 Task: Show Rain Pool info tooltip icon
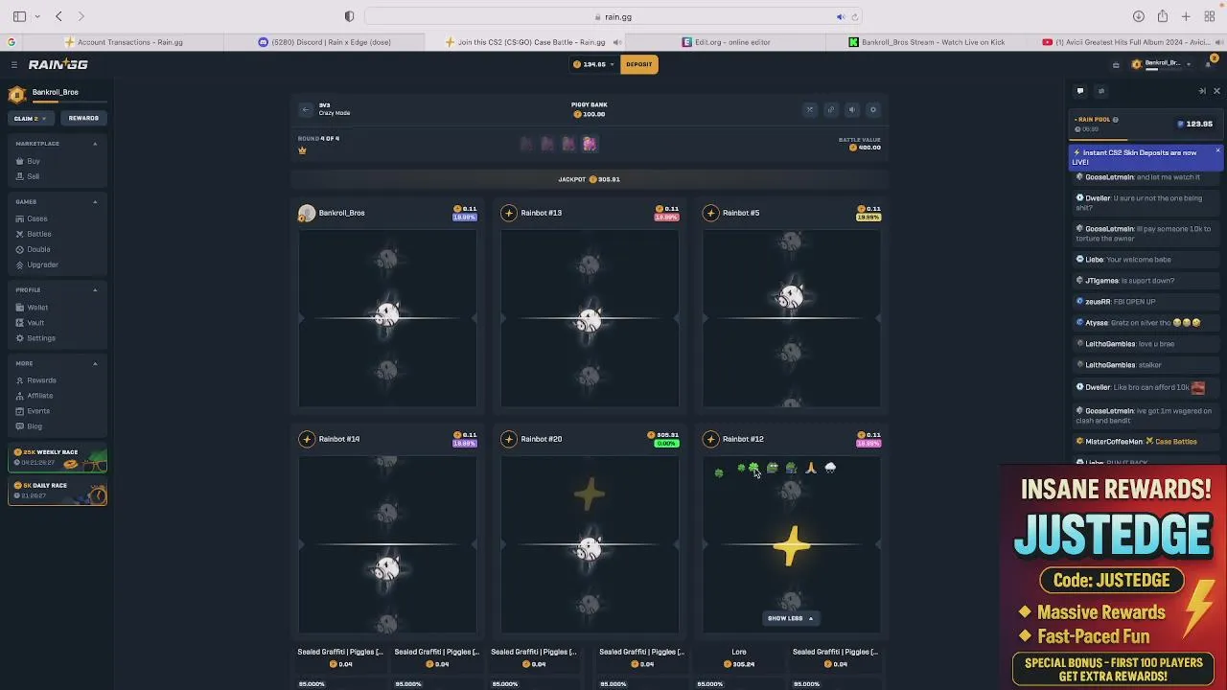coord(1115,120)
